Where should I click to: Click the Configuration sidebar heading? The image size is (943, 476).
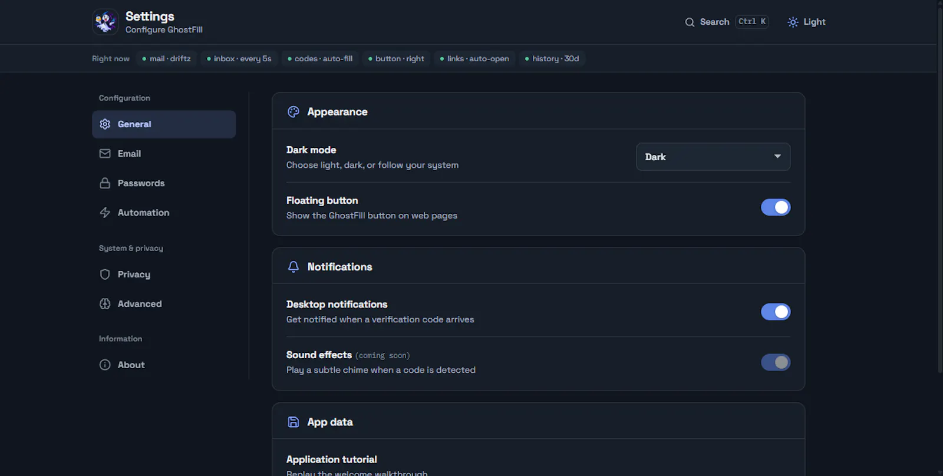[x=124, y=98]
